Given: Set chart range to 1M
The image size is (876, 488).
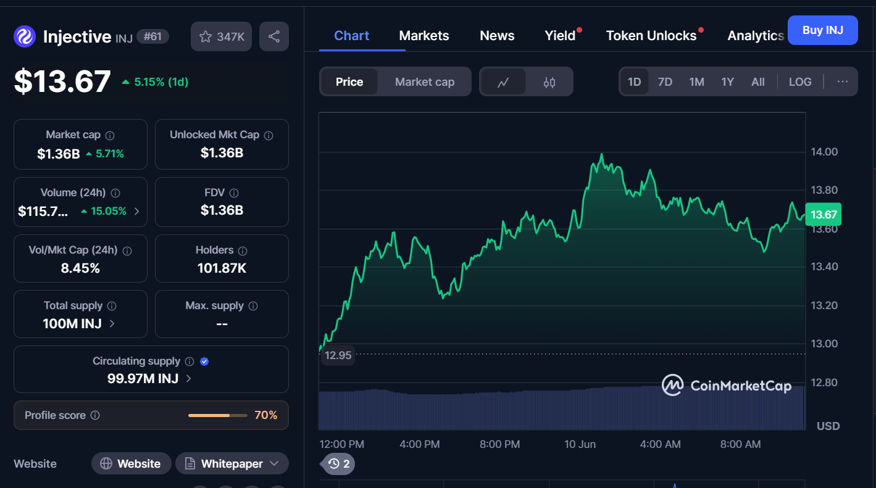Looking at the screenshot, I should coord(696,82).
